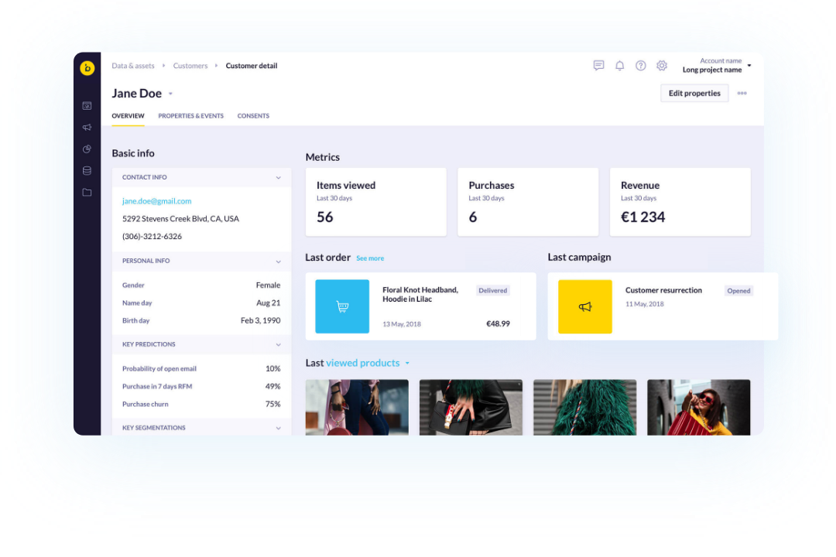Open the folder icon in sidebar
836x557 pixels.
[87, 193]
